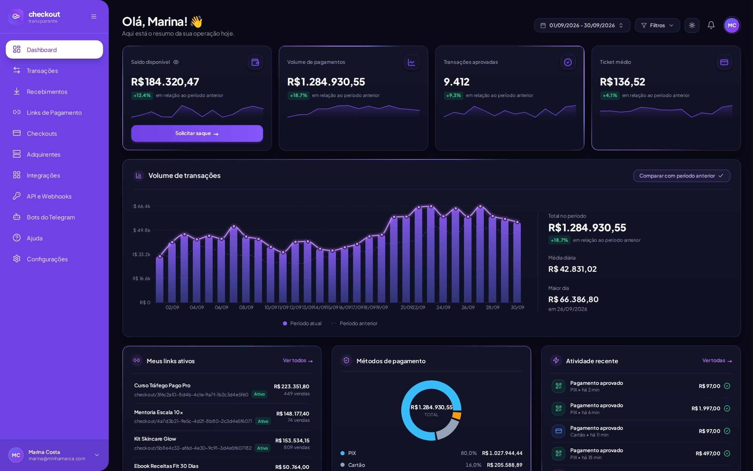Screen dimensions: 753x471
Task: Toggle balance visibility eye icon
Action: click(x=176, y=62)
